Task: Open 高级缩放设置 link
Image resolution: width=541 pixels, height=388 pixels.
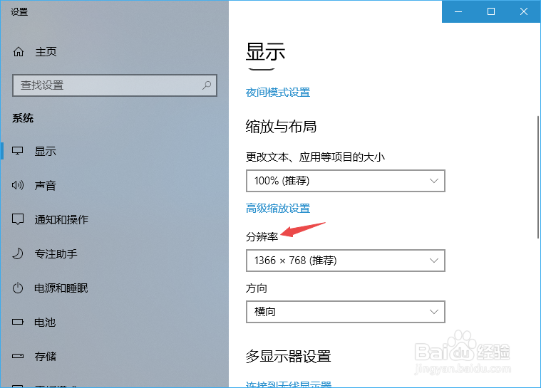Action: pyautogui.click(x=278, y=209)
